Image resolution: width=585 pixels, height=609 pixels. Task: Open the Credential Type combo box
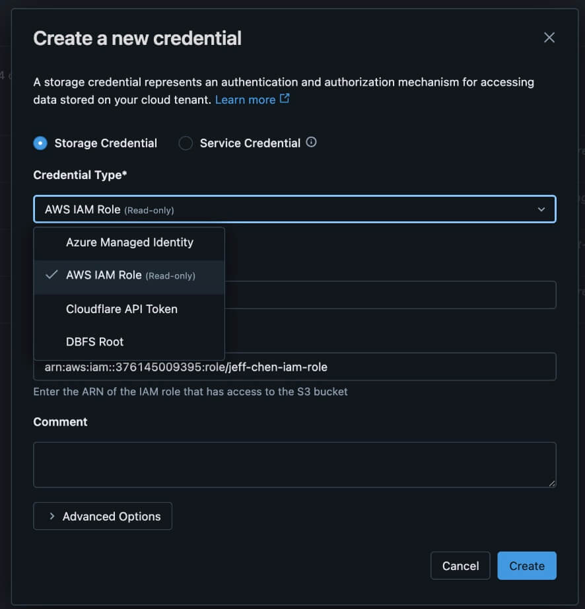pos(294,209)
